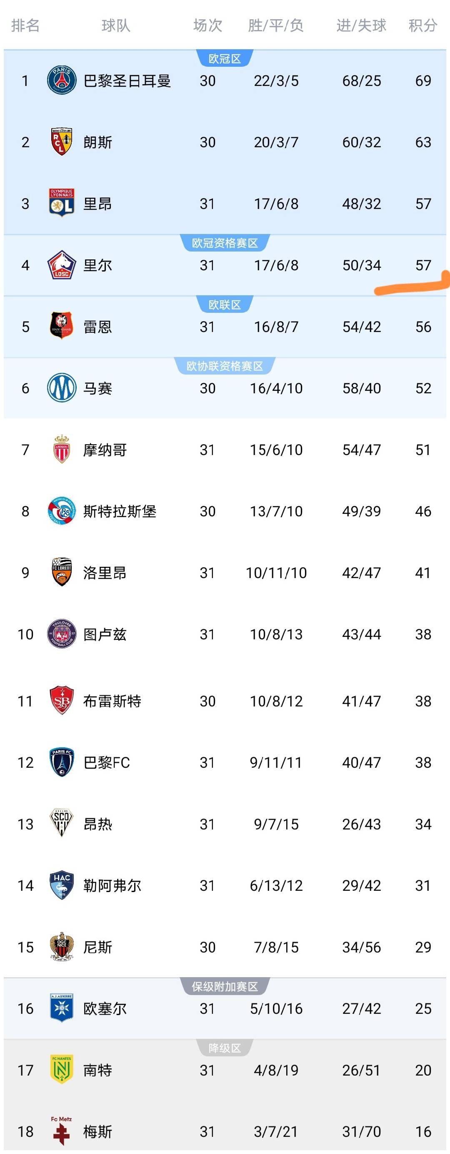450x1154 pixels.
Task: Click the FC Nantes yellow crest
Action: click(x=61, y=1070)
